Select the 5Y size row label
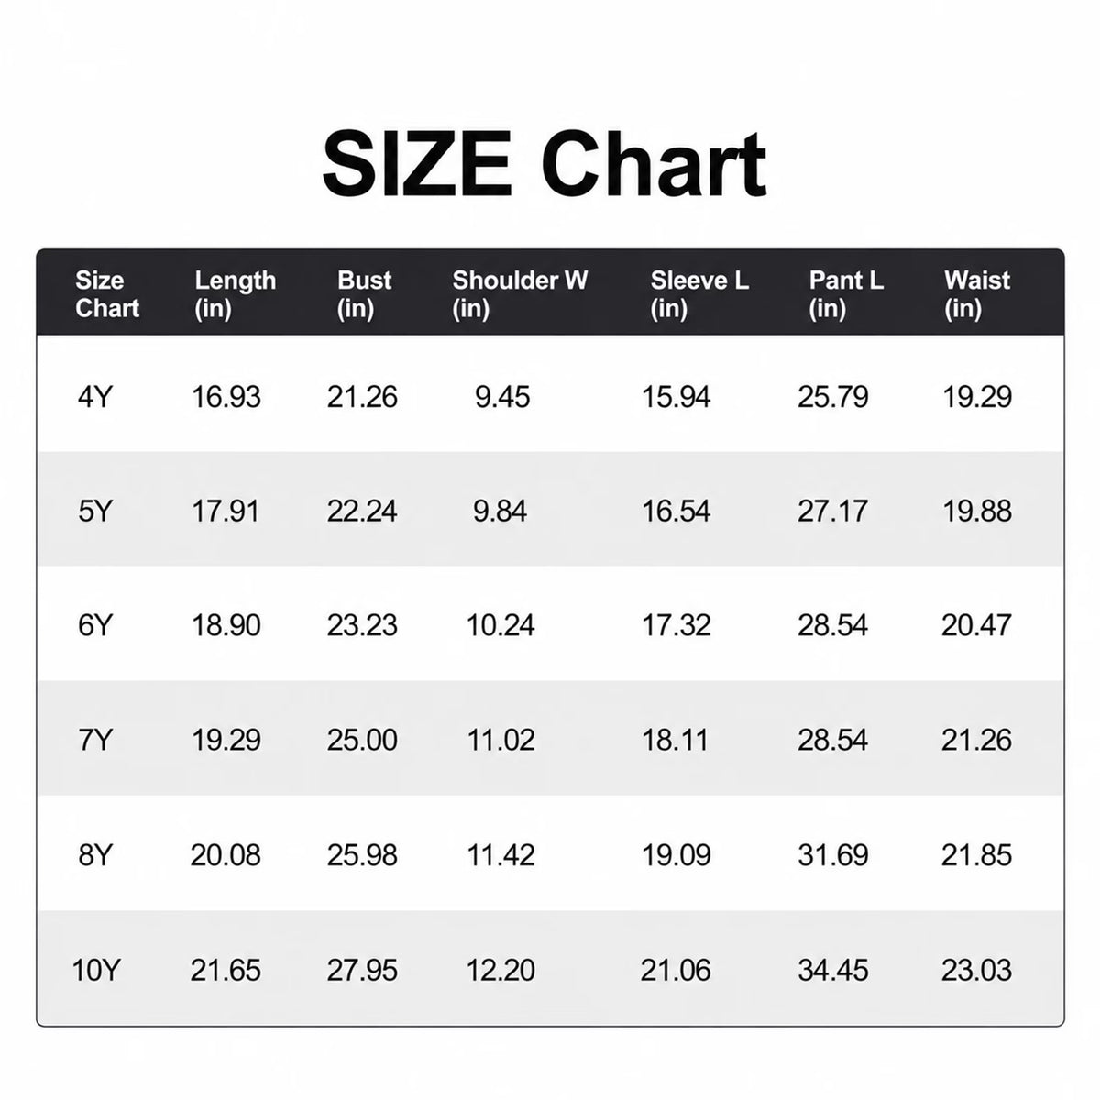Viewport: 1100px width, 1100px height. coord(94,511)
